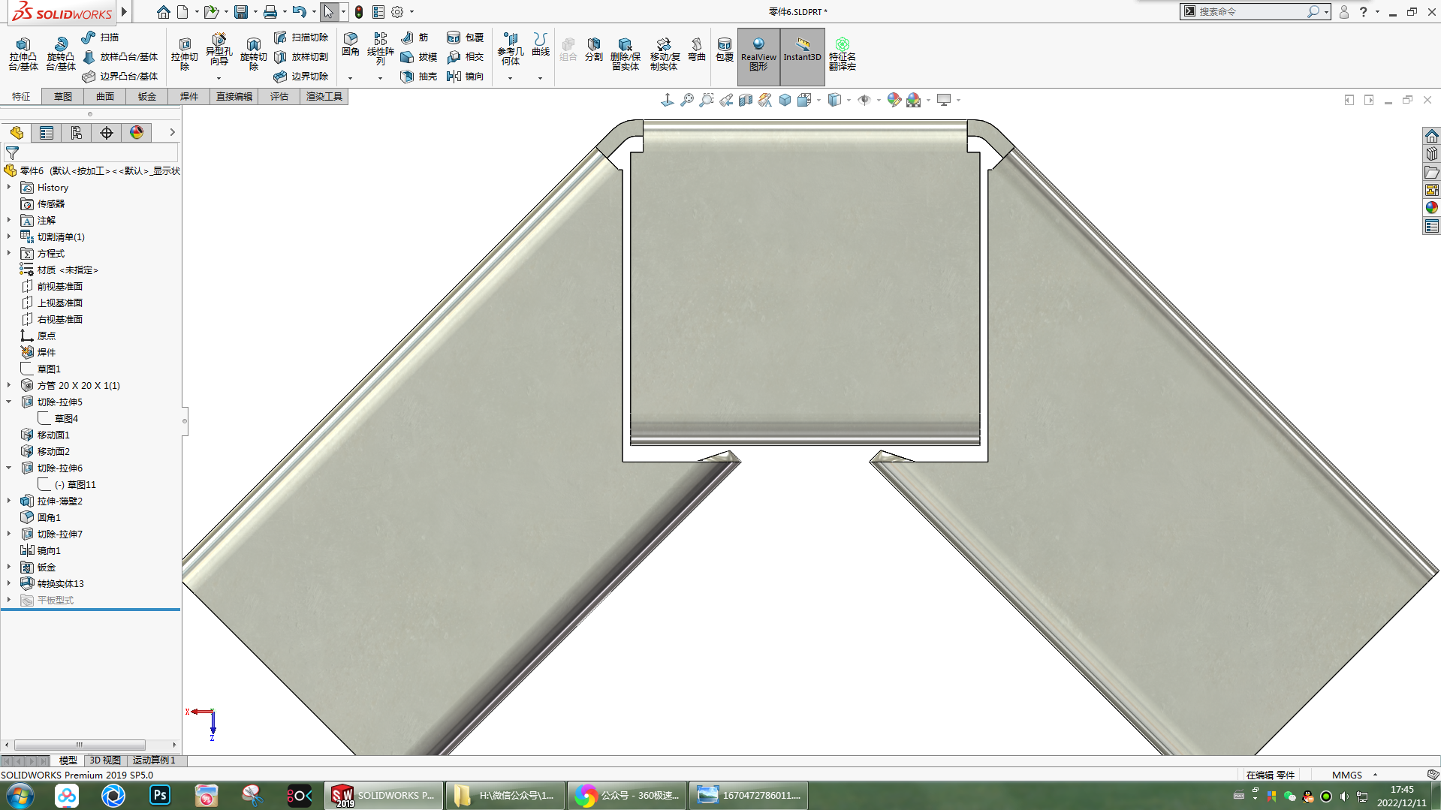This screenshot has height=810, width=1441.
Task: Choose the 镜向 mirror tool
Action: coord(465,76)
